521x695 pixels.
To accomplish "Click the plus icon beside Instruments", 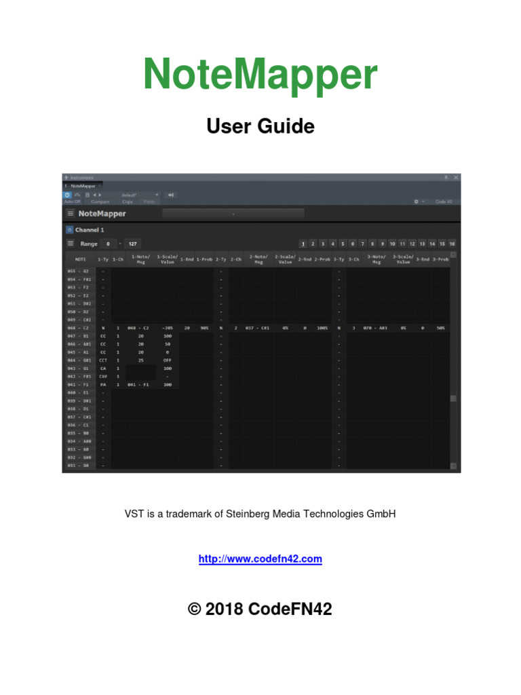I will pos(66,177).
